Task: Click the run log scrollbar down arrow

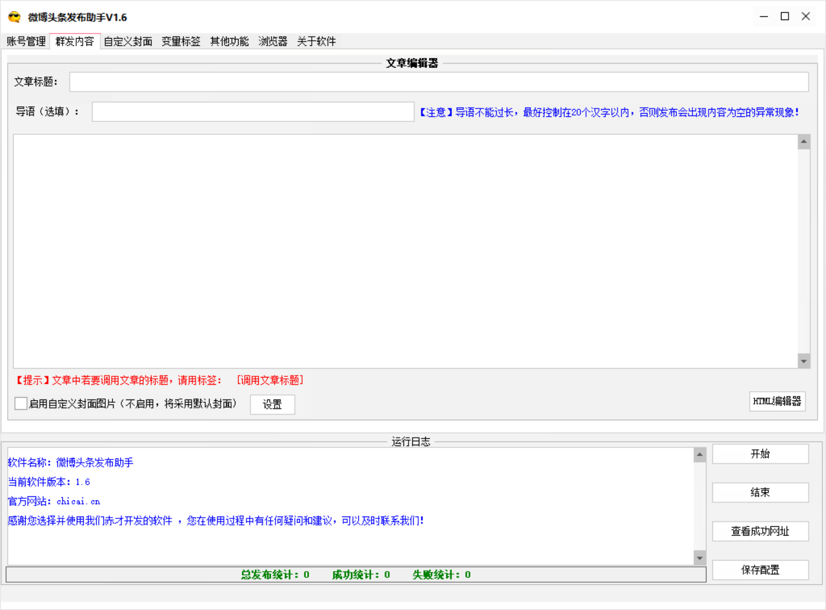Action: (700, 558)
